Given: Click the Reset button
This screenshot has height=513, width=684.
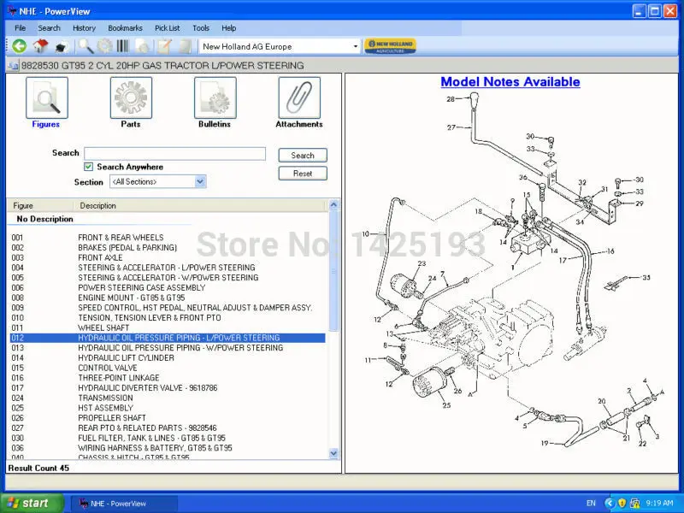Looking at the screenshot, I should [303, 174].
